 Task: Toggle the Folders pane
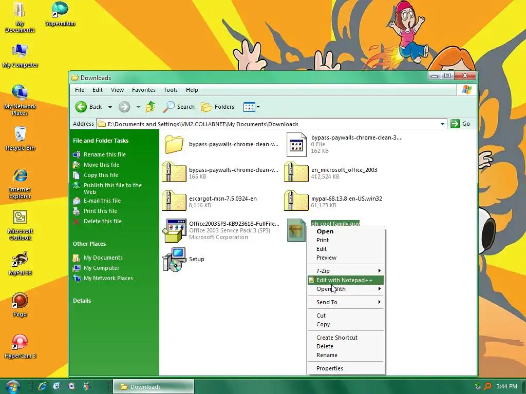(217, 107)
